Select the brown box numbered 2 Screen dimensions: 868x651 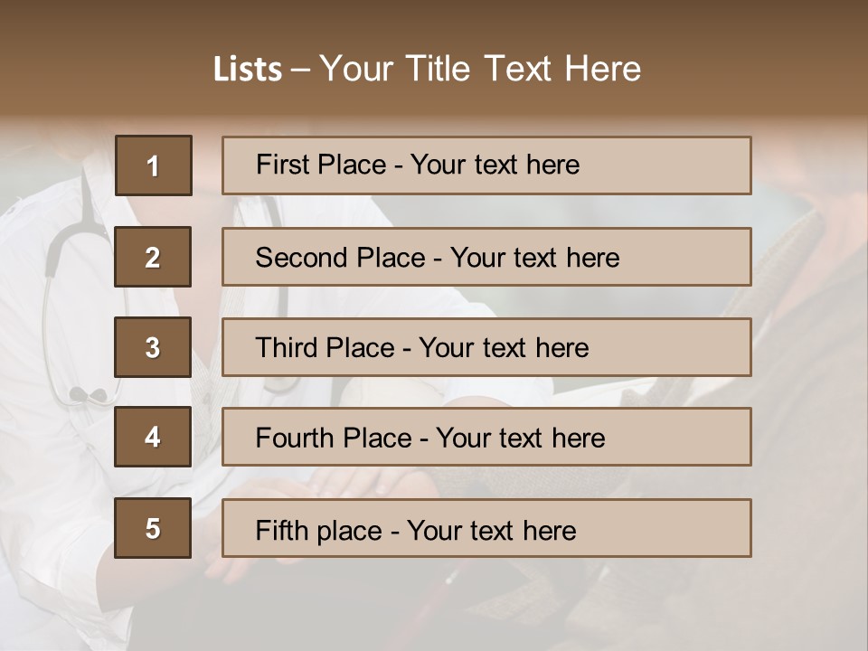(153, 257)
